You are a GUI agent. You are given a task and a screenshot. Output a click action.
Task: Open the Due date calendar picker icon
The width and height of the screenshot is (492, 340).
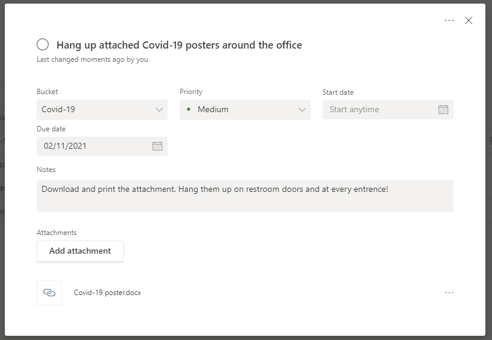point(157,146)
